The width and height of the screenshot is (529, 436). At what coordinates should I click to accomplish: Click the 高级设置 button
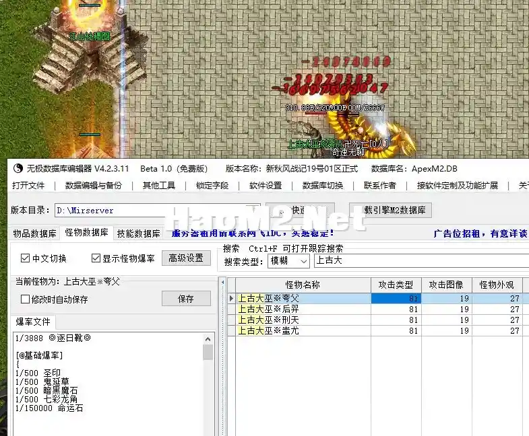point(186,258)
